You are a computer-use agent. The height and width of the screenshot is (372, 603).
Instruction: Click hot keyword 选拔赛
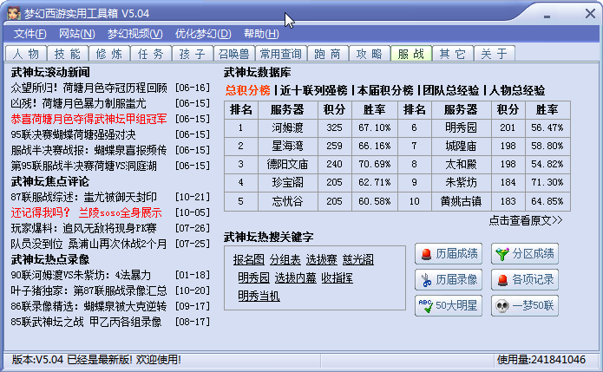322,260
